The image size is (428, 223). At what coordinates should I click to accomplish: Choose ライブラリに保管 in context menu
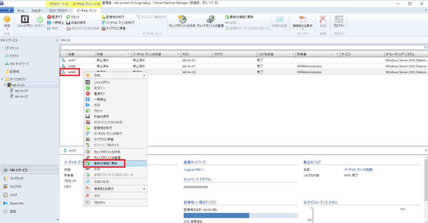click(x=116, y=139)
